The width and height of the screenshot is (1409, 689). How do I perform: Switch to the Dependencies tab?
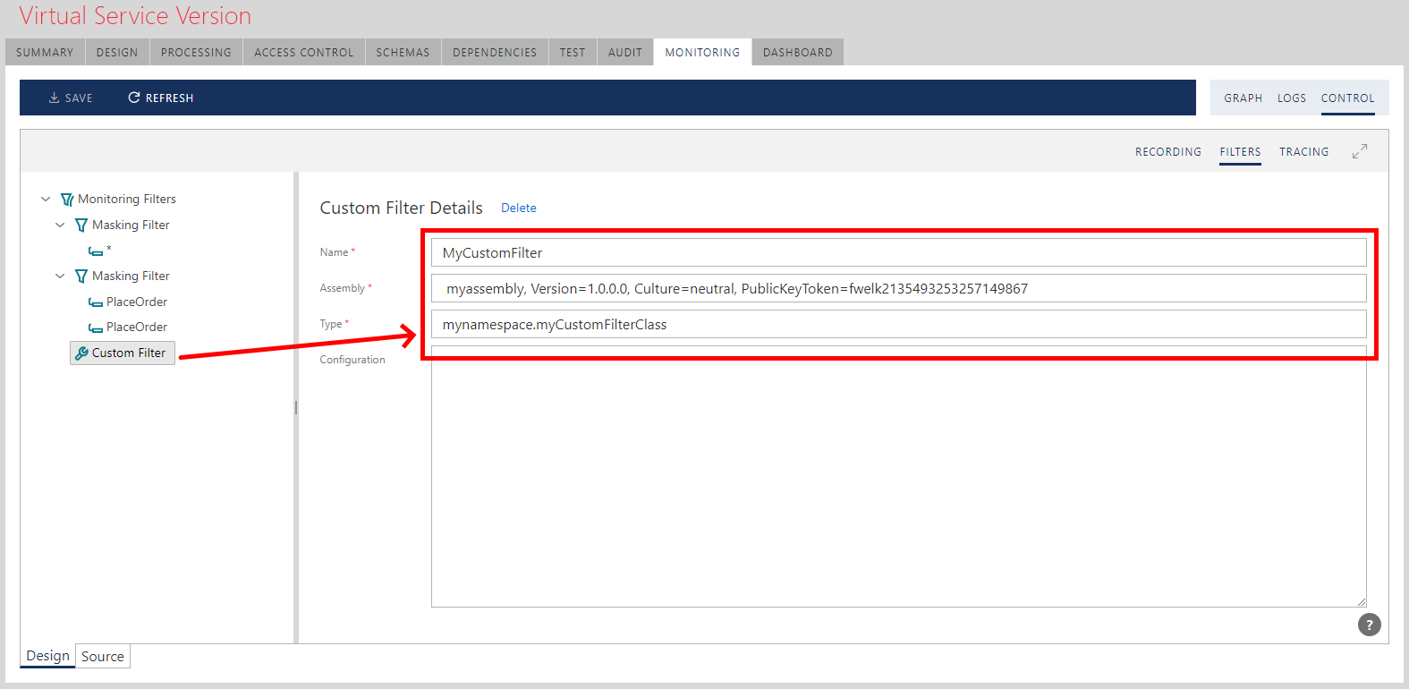pos(495,53)
